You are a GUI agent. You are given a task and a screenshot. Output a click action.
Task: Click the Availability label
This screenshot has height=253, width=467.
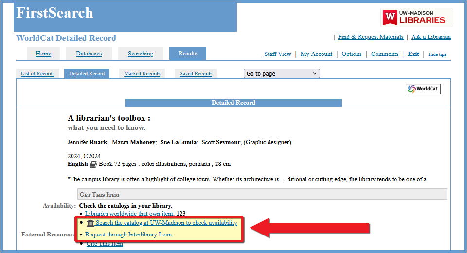coord(59,206)
